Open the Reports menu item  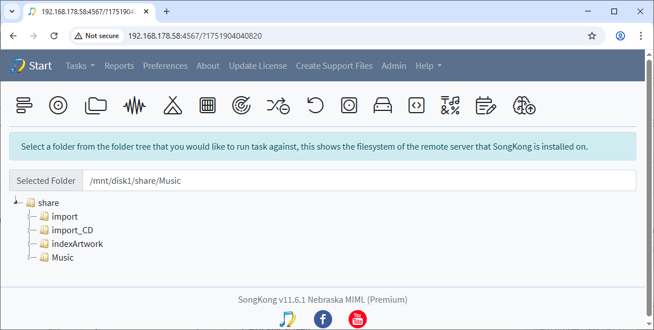tap(119, 66)
